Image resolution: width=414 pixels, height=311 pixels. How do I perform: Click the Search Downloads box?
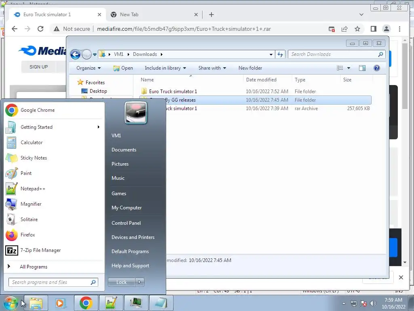pyautogui.click(x=336, y=54)
